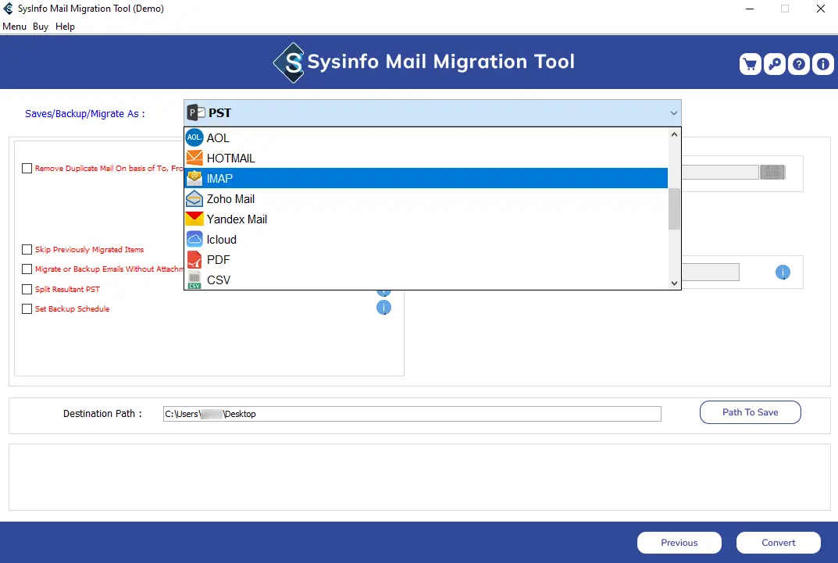Select the IMAP option
838x563 pixels.
pos(426,178)
